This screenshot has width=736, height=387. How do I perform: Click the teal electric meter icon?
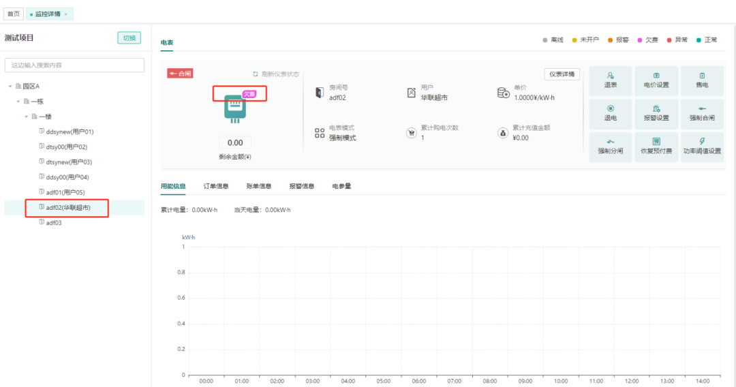(x=235, y=109)
